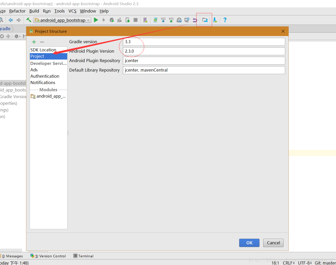Click the lightning bolt Apply Changes icon
Screen dimensions: 336x265
coord(103,20)
